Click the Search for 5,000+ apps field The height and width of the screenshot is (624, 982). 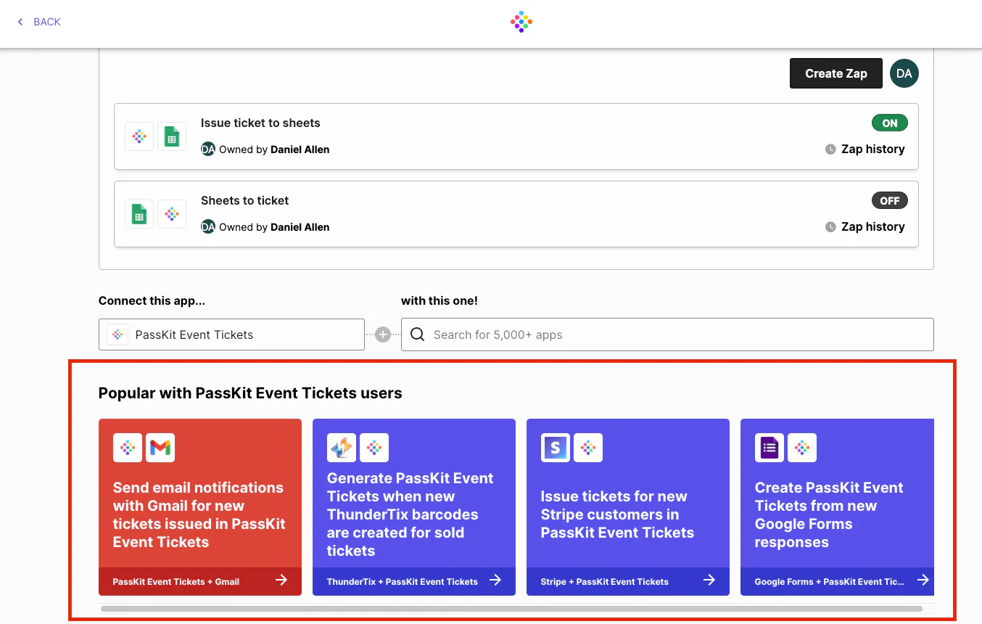tap(667, 334)
